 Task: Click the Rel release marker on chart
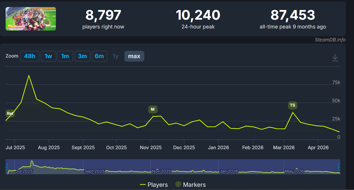pyautogui.click(x=10, y=113)
